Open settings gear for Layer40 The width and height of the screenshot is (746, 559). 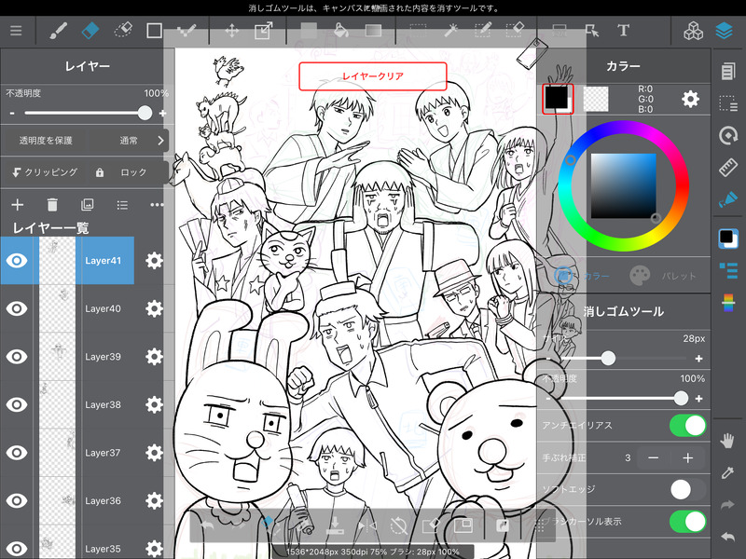tap(154, 308)
